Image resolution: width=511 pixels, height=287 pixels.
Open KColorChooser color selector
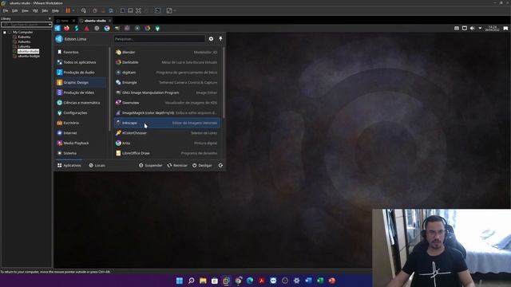point(167,133)
